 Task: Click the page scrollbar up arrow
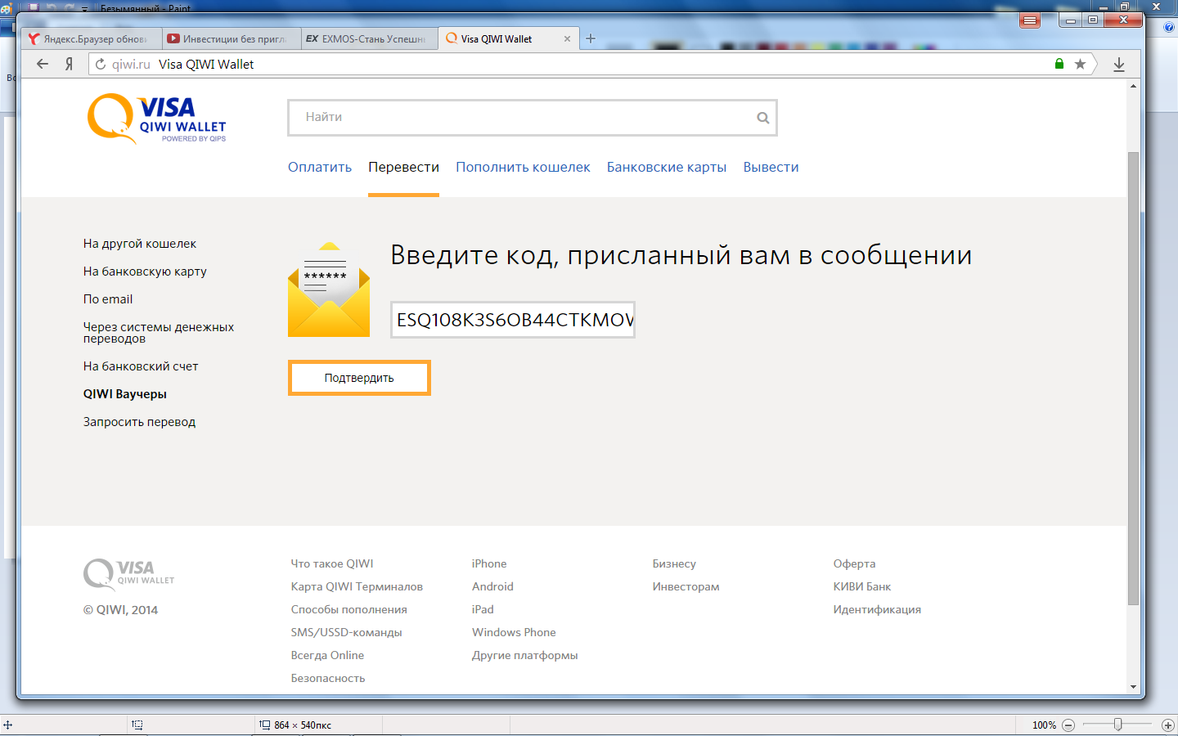pos(1133,85)
